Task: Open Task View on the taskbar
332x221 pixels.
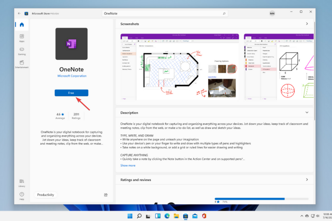Action: click(148, 216)
